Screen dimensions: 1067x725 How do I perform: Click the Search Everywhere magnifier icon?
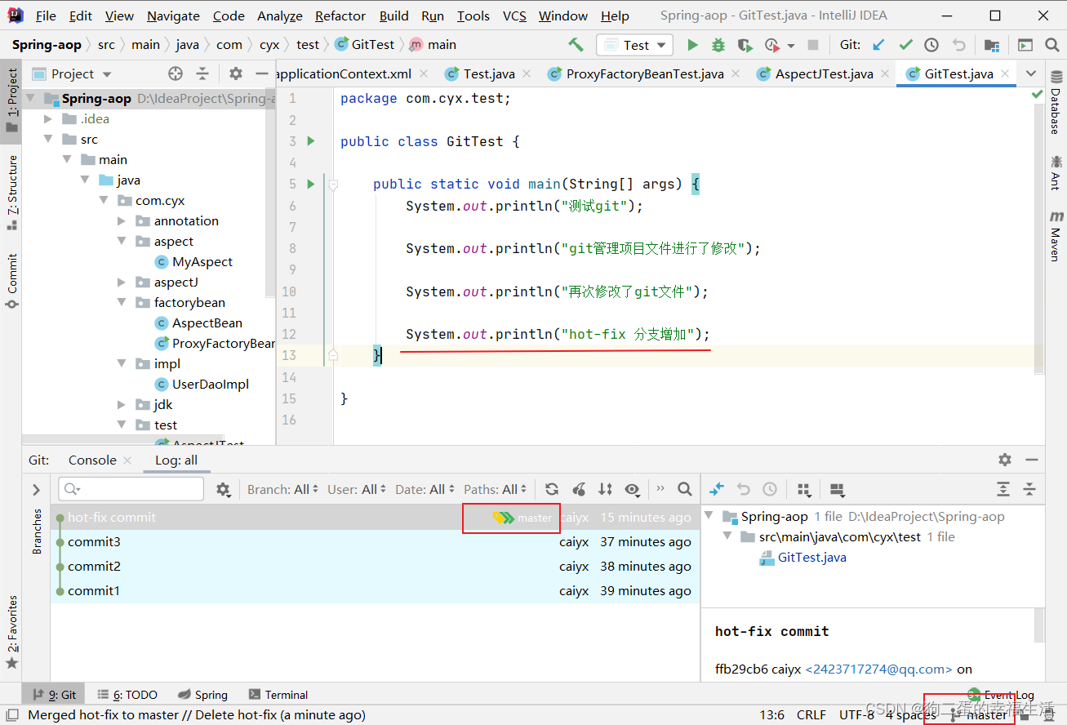click(x=1051, y=45)
